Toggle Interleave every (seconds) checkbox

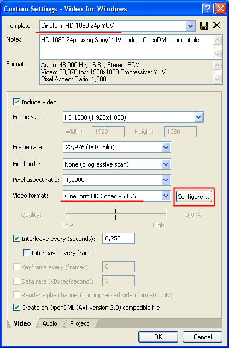point(16,239)
